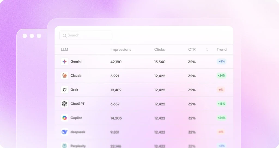Click the Copilot logo icon

65,118
